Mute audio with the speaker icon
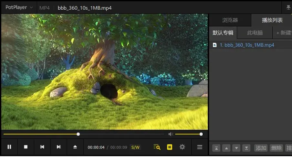Viewport: 292px width, 161px height. (171, 134)
